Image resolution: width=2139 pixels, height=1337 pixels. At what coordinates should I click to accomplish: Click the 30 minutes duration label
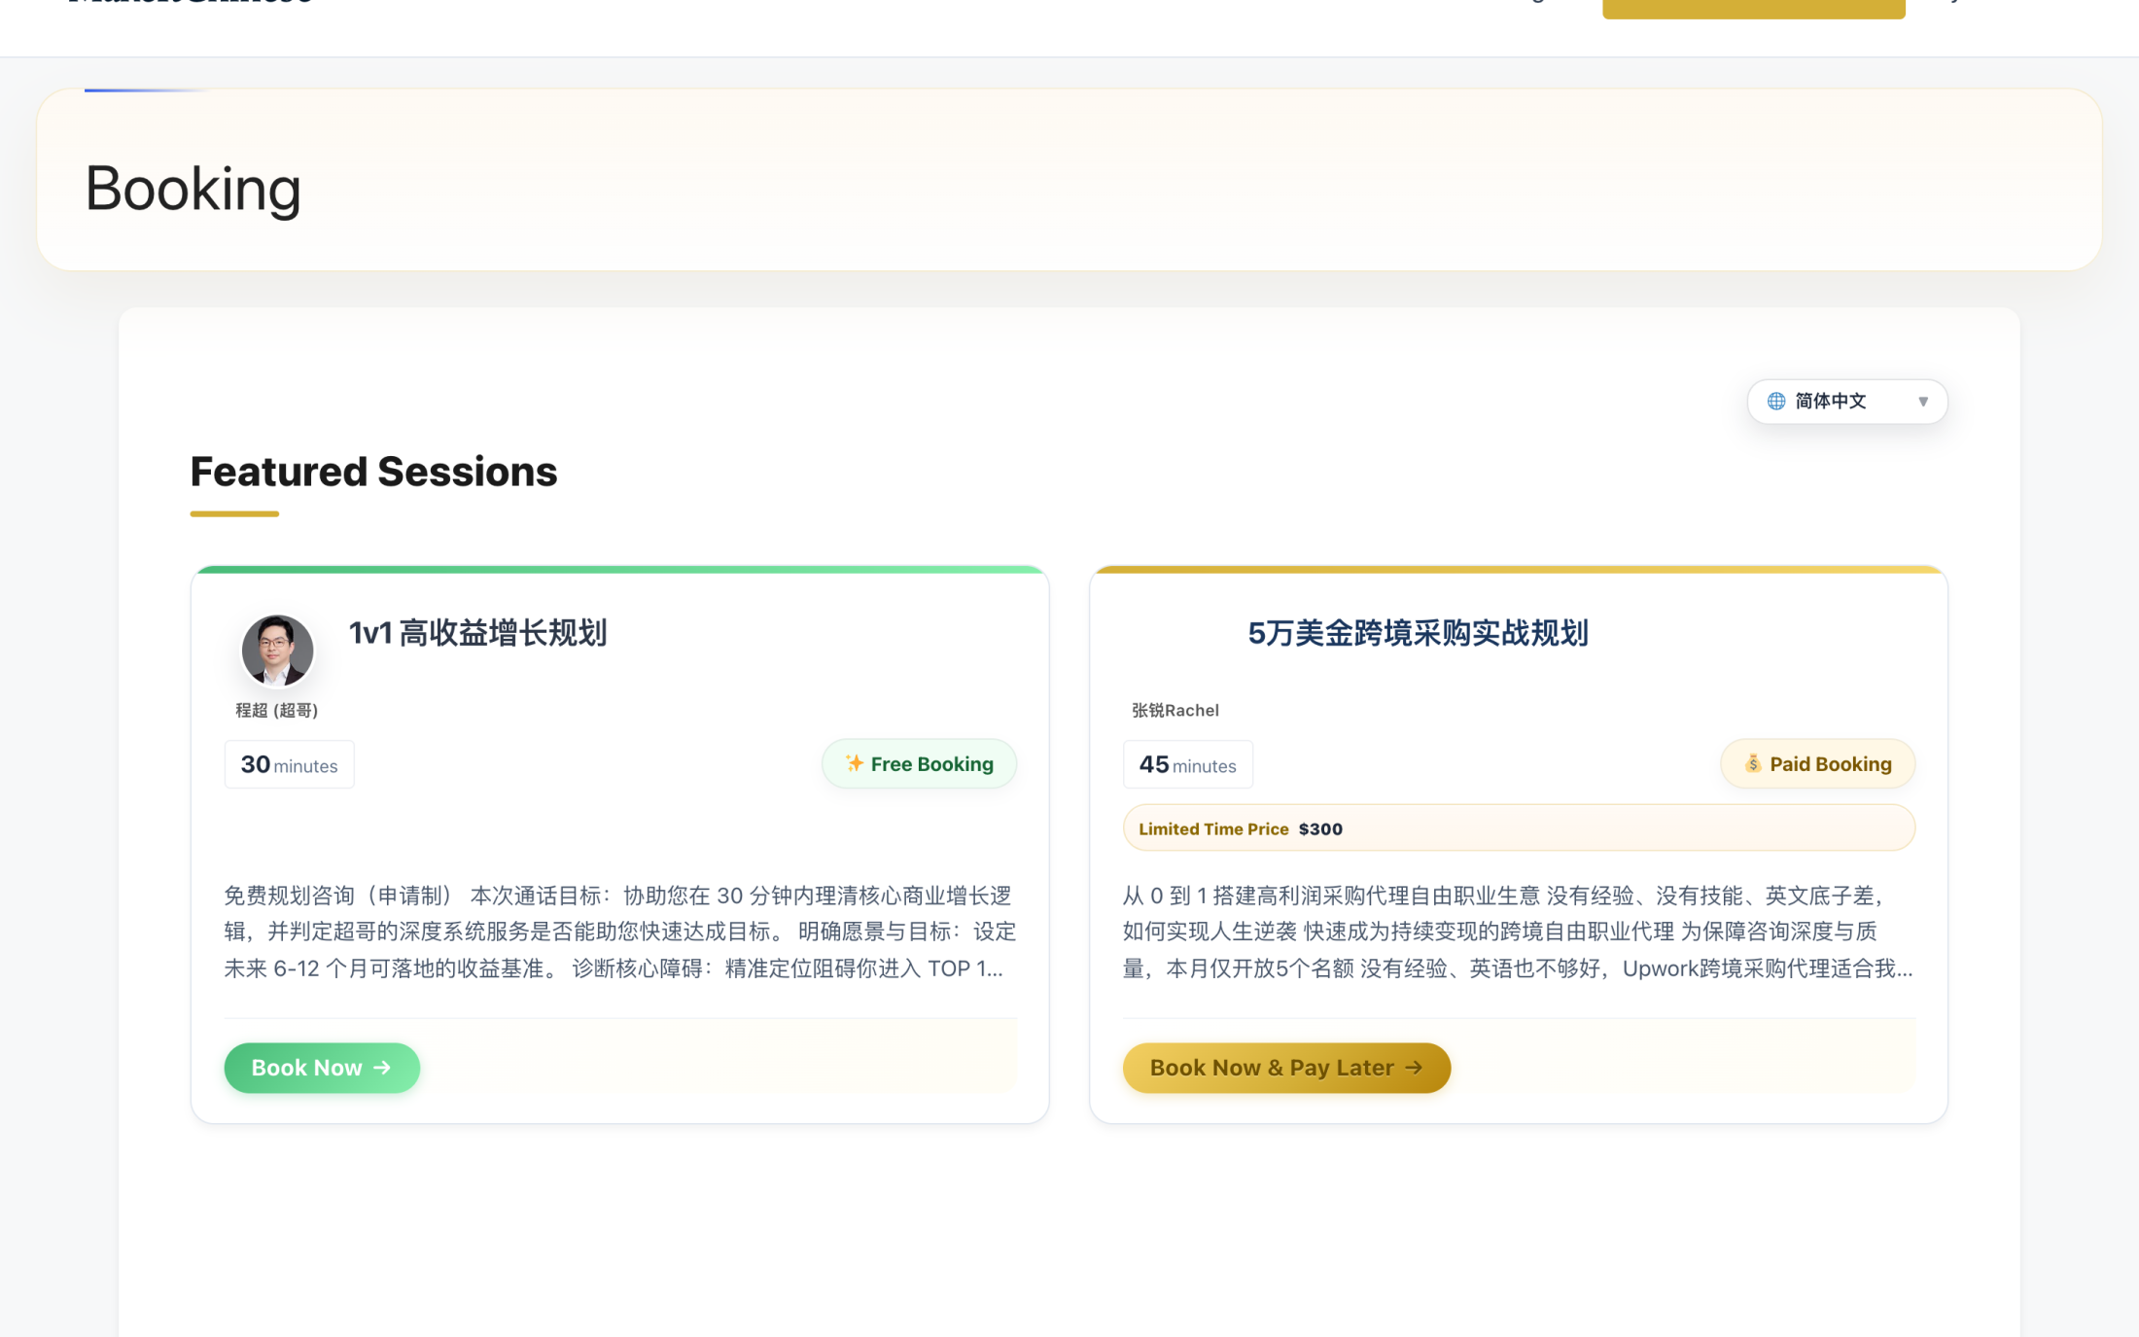click(x=289, y=764)
